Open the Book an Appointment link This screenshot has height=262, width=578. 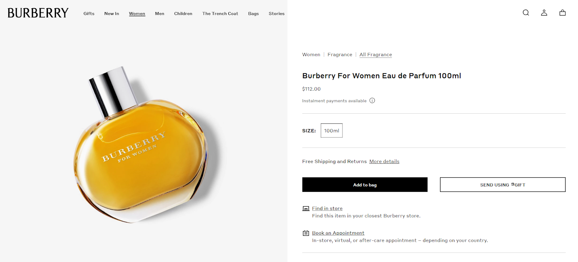(x=338, y=233)
